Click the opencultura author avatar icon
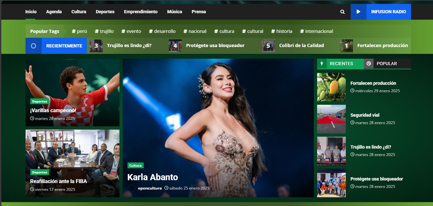 click(132, 188)
